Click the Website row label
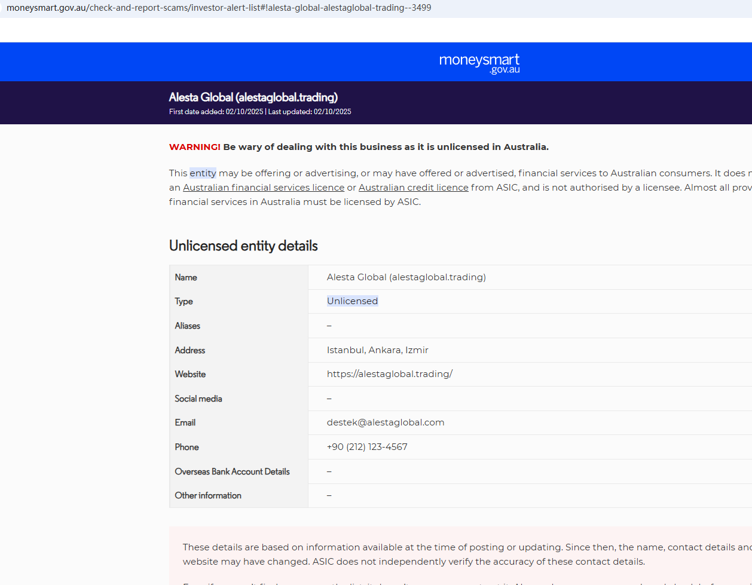The width and height of the screenshot is (752, 585). 190,374
